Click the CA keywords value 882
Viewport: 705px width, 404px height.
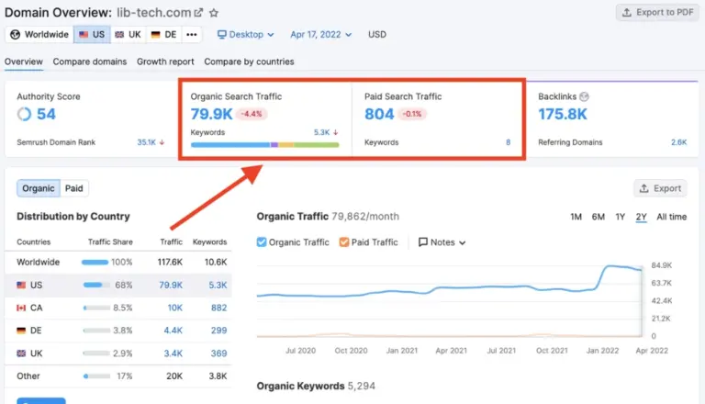(x=219, y=308)
